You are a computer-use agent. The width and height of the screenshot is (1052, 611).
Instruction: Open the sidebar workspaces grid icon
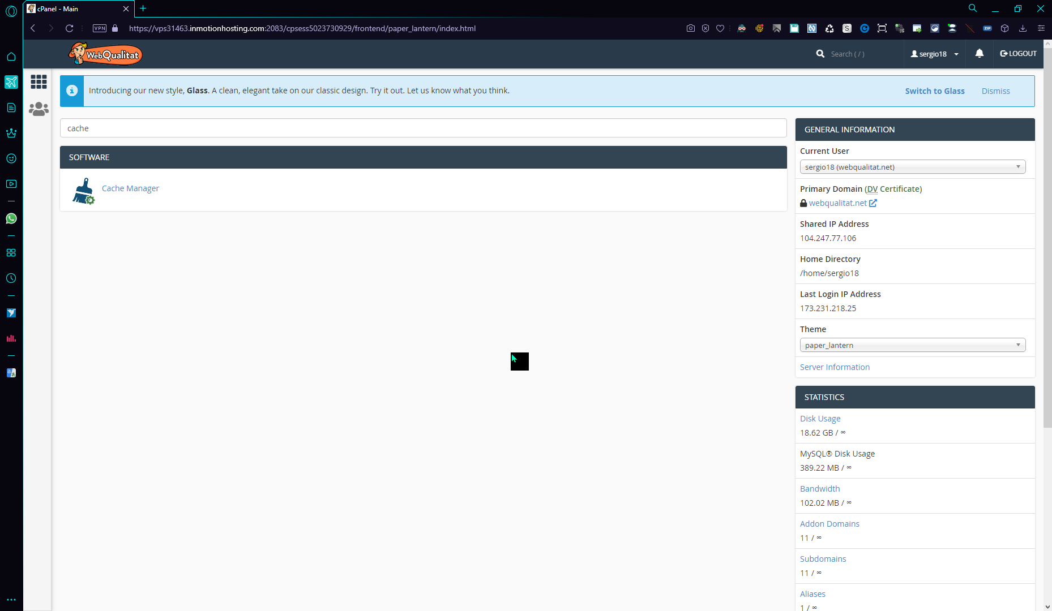[x=11, y=253]
